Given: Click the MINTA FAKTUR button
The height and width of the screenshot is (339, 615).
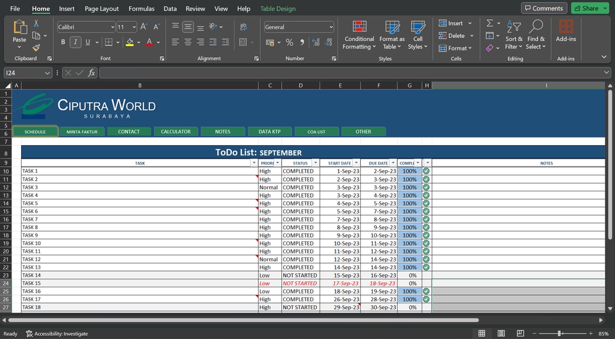Looking at the screenshot, I should click(82, 132).
